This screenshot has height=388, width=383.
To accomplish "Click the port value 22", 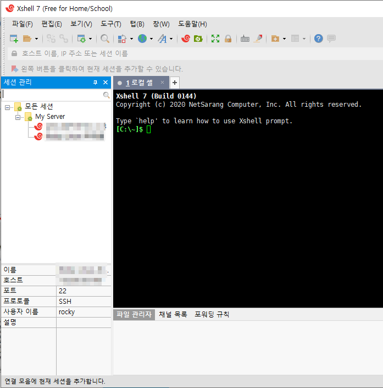I will [63, 291].
